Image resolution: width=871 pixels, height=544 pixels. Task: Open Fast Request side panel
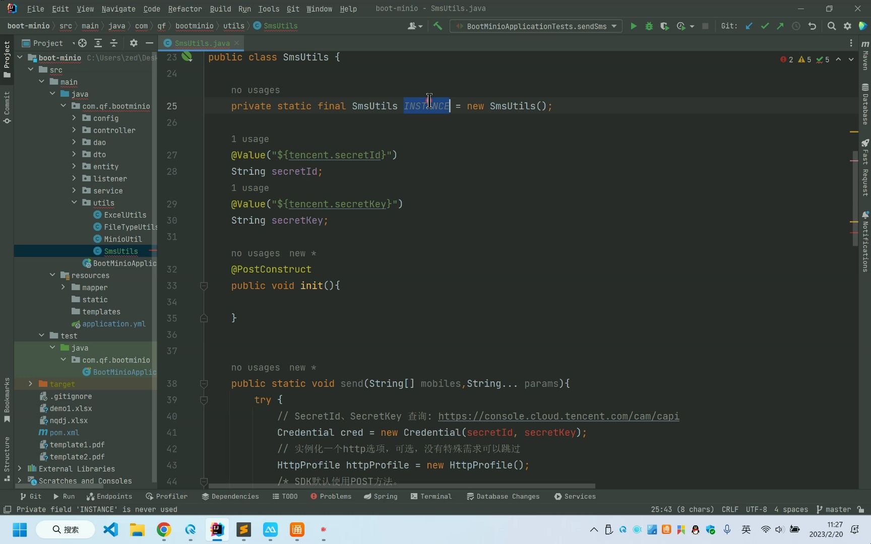click(x=865, y=168)
